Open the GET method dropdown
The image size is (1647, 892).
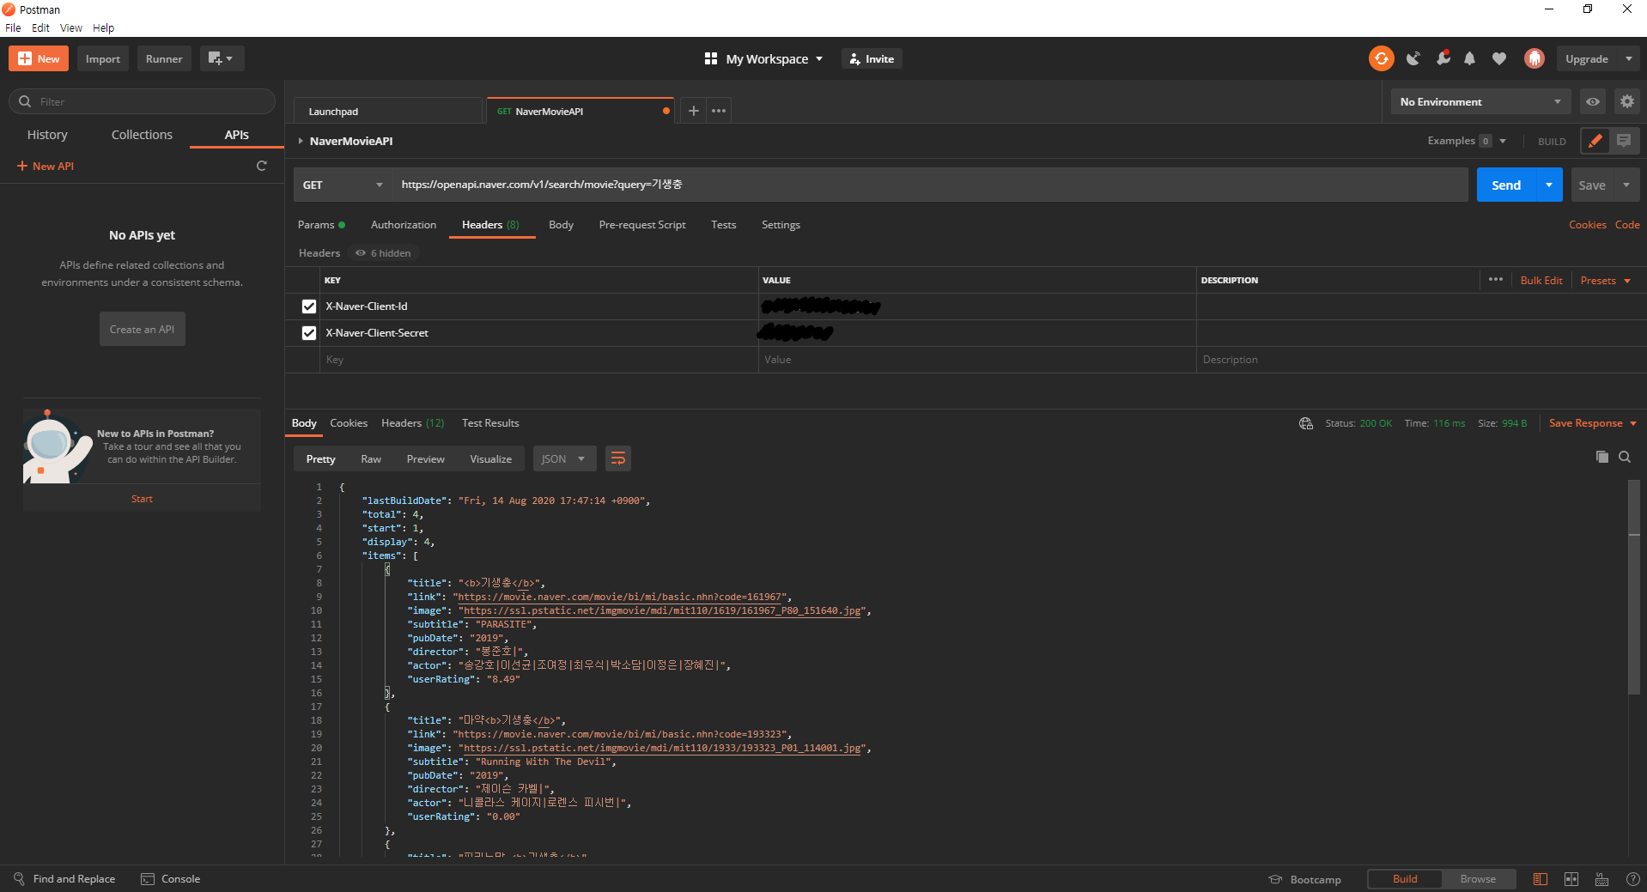pos(343,185)
